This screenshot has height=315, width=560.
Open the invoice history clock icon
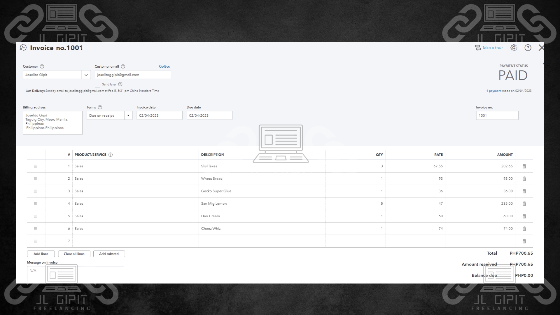click(x=23, y=48)
